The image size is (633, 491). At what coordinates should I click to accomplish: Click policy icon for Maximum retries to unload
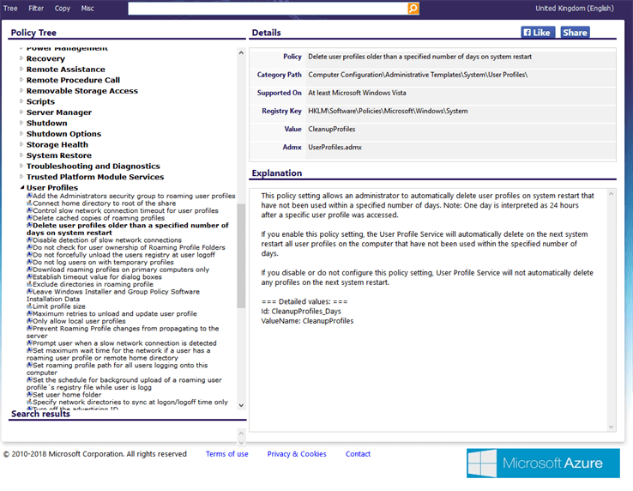click(29, 313)
